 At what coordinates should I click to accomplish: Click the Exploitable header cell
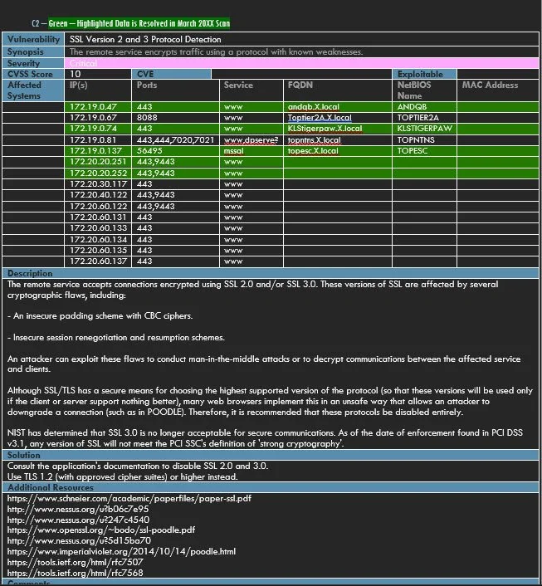pos(424,74)
